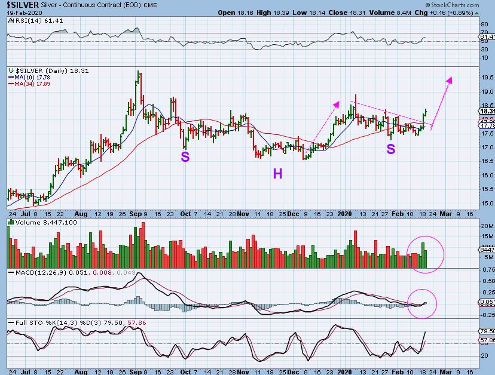Click the Volume legend bar icon
495x375 pixels.
point(11,222)
